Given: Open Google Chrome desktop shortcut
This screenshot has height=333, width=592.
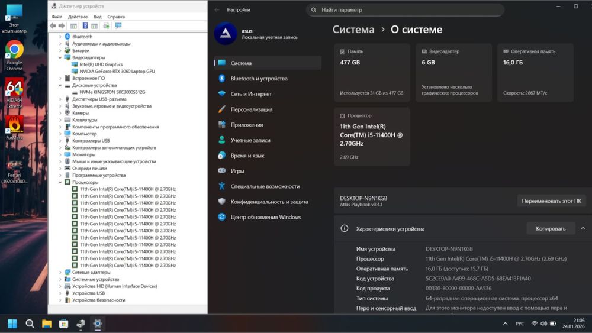Looking at the screenshot, I should click(x=14, y=56).
